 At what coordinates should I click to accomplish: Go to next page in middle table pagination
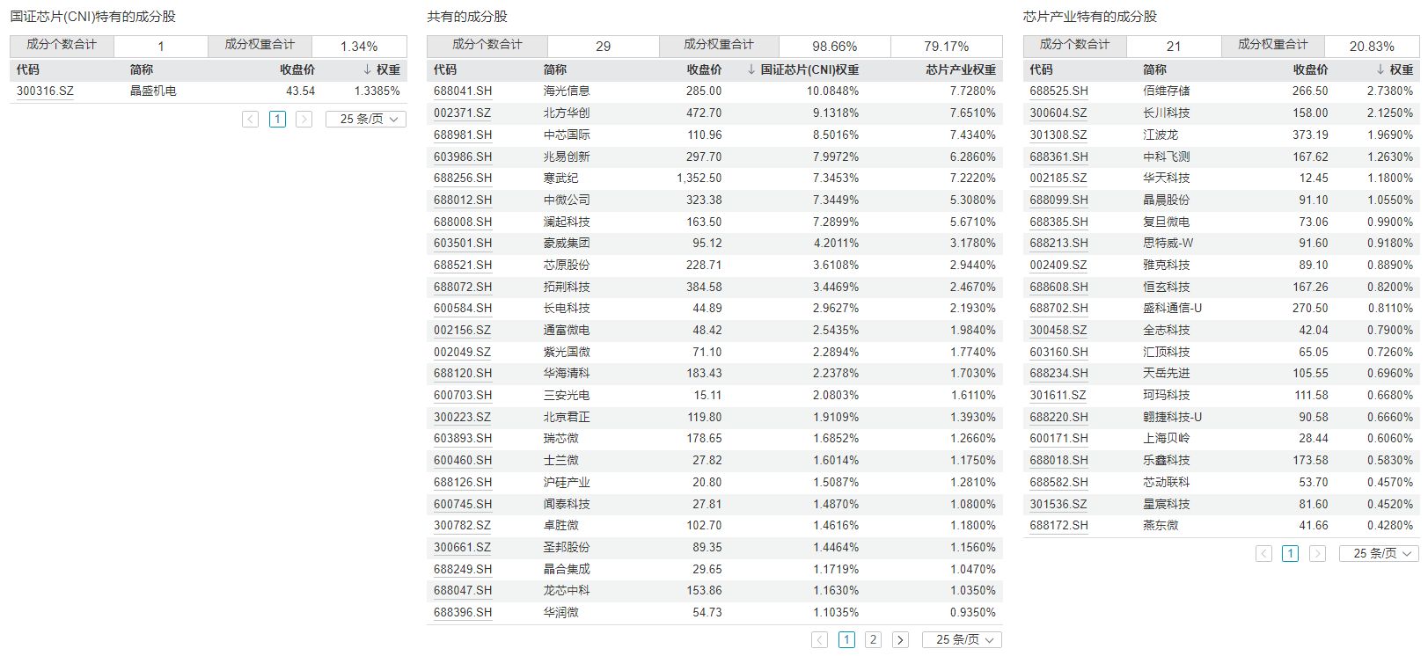tap(900, 639)
